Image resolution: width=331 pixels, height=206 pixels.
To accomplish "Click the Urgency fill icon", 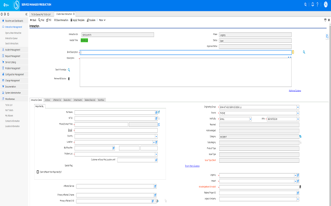I will point(298,175).
